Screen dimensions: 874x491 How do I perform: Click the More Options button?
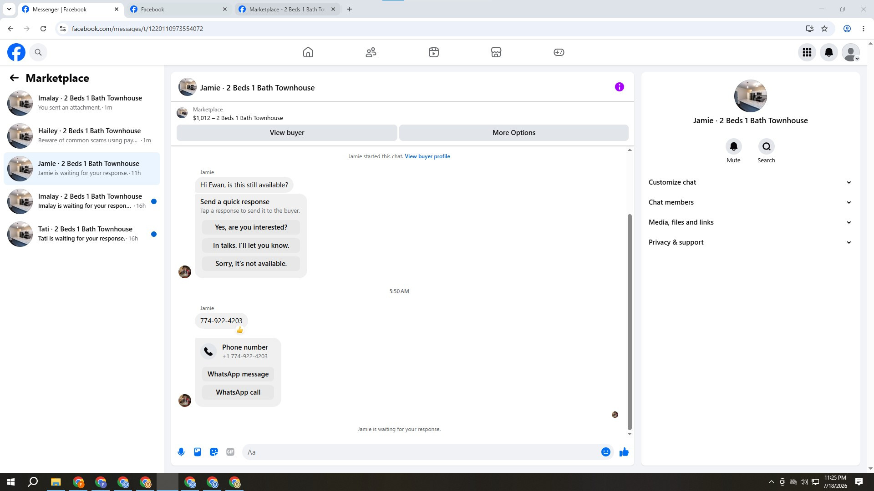pos(514,133)
